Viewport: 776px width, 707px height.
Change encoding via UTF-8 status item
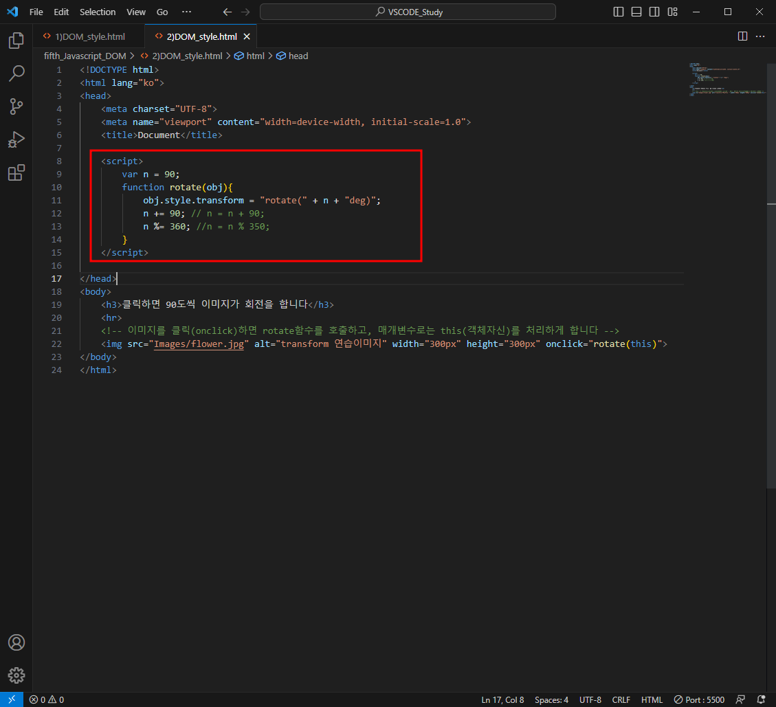click(x=590, y=699)
